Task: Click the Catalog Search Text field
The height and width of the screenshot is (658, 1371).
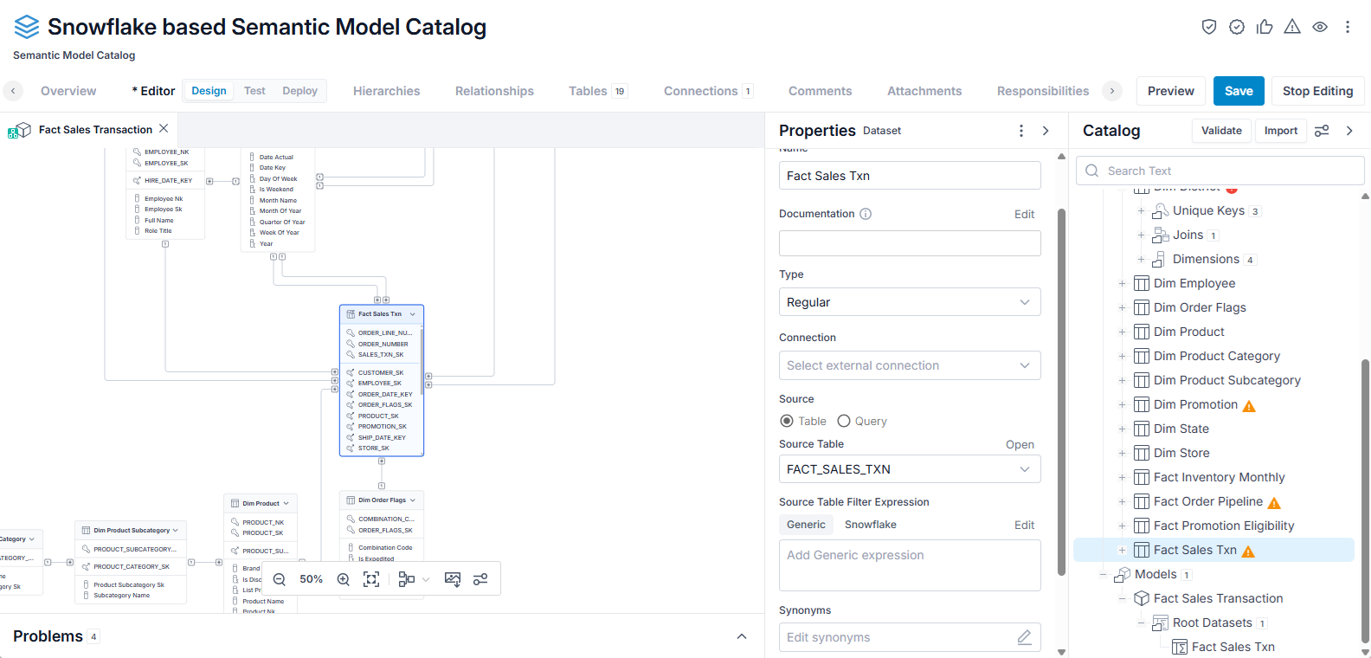Action: click(1220, 171)
